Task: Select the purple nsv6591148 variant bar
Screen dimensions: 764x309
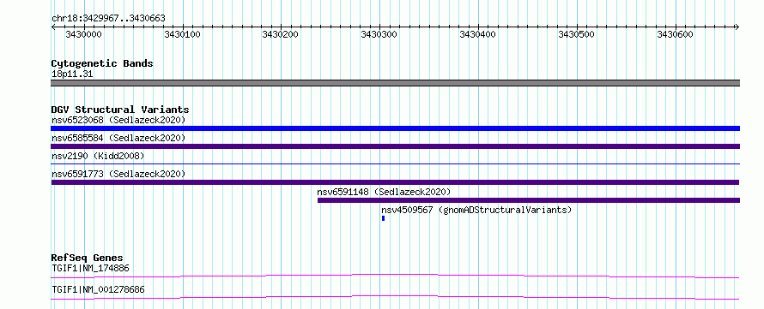Action: click(x=529, y=200)
